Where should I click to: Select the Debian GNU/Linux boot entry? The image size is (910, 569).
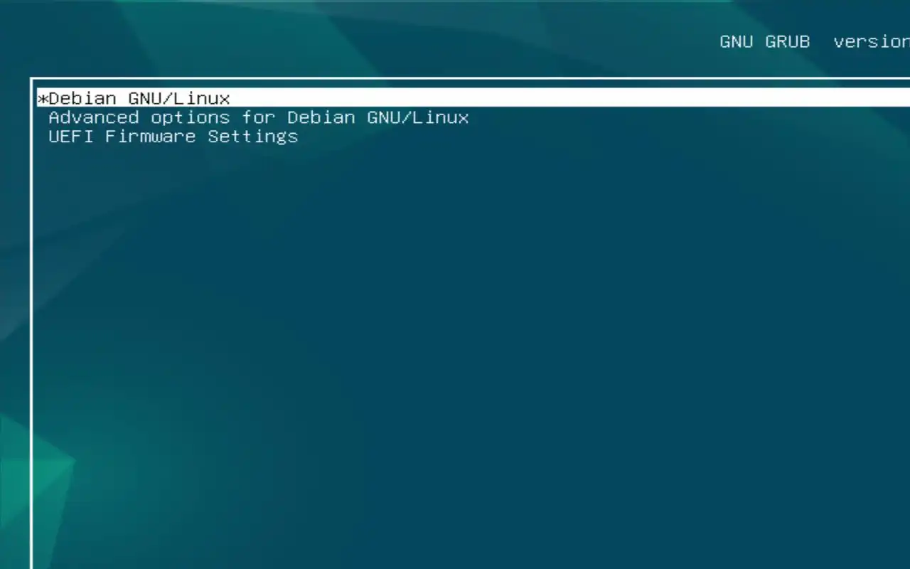tap(473, 98)
